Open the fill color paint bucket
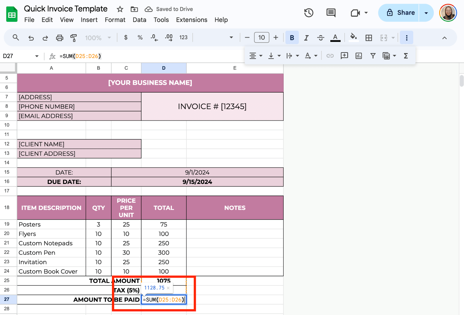464x315 pixels. (353, 37)
